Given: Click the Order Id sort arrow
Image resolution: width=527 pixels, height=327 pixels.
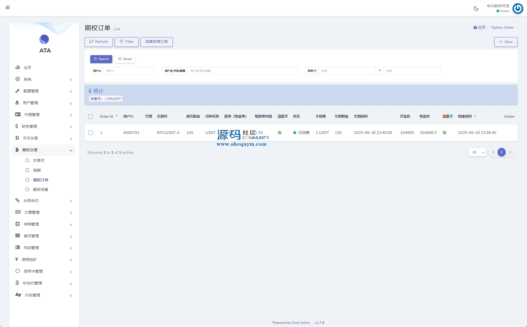Looking at the screenshot, I should [x=117, y=116].
